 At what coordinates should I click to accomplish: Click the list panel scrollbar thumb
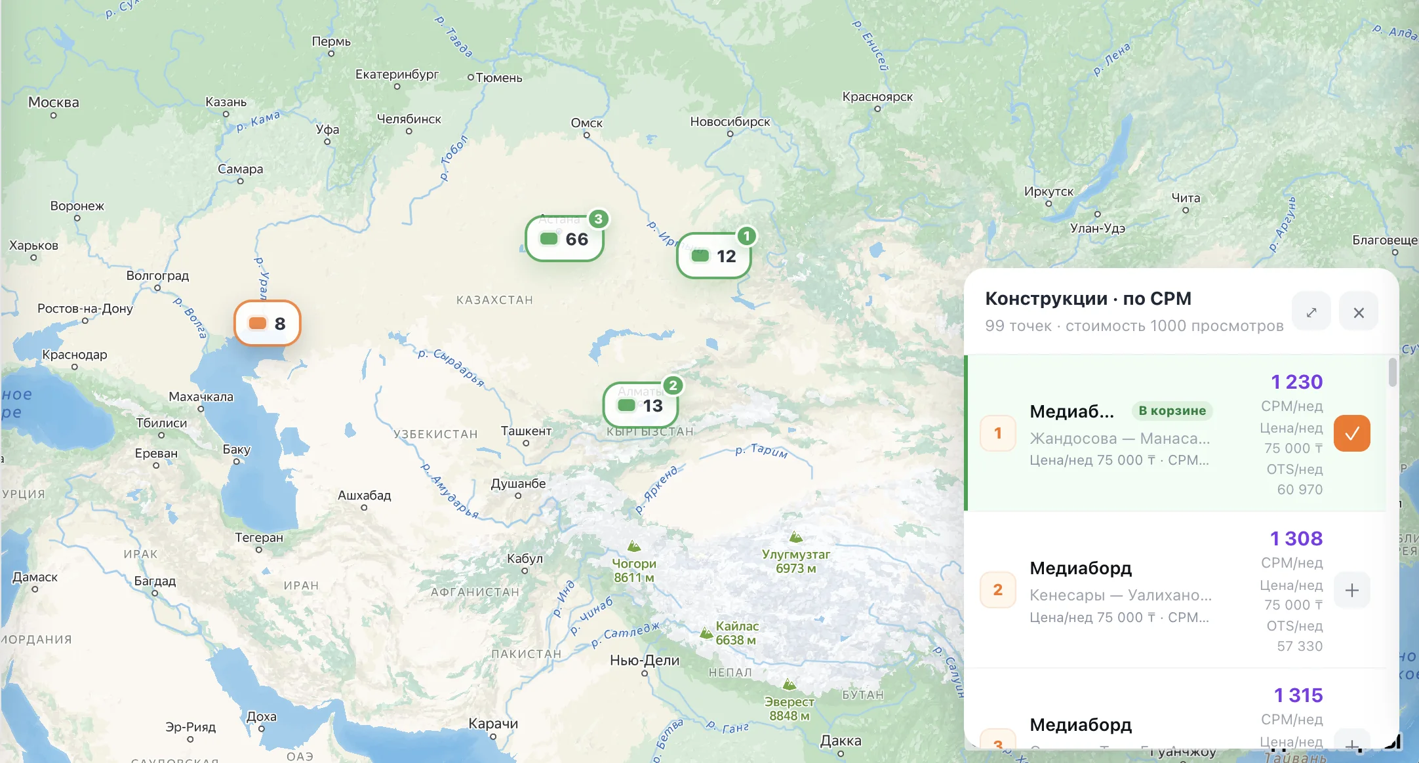[x=1393, y=372]
